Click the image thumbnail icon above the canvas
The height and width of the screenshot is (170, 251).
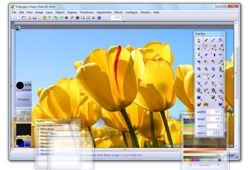point(18,28)
